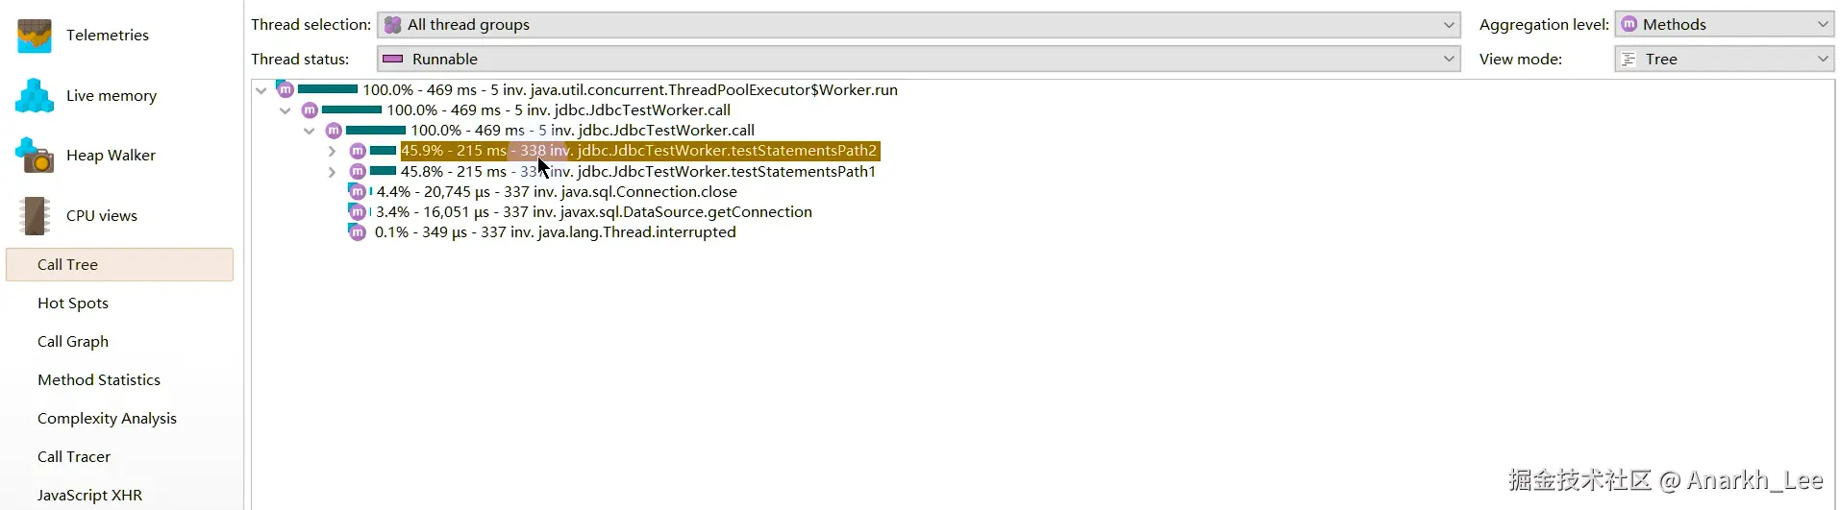Collapse the ThreadPoolExecutor$Worker.run node
Screen dimensions: 1840x510
[261, 90]
